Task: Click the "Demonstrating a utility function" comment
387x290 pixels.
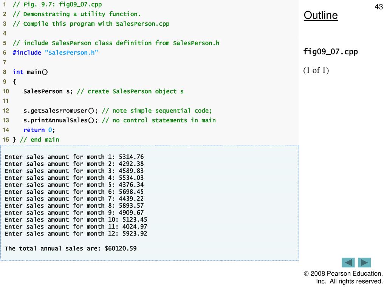Action: 77,14
